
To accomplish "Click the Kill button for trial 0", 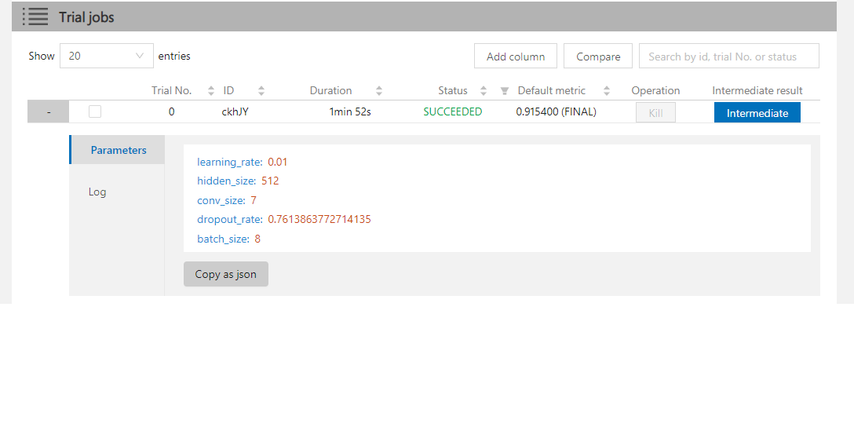I will 655,113.
